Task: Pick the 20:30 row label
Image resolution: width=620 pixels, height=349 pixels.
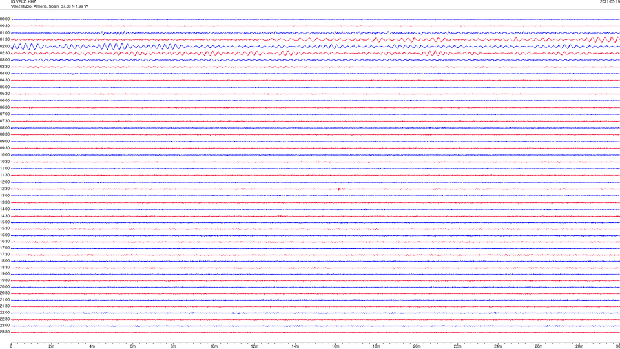Action: click(5, 293)
